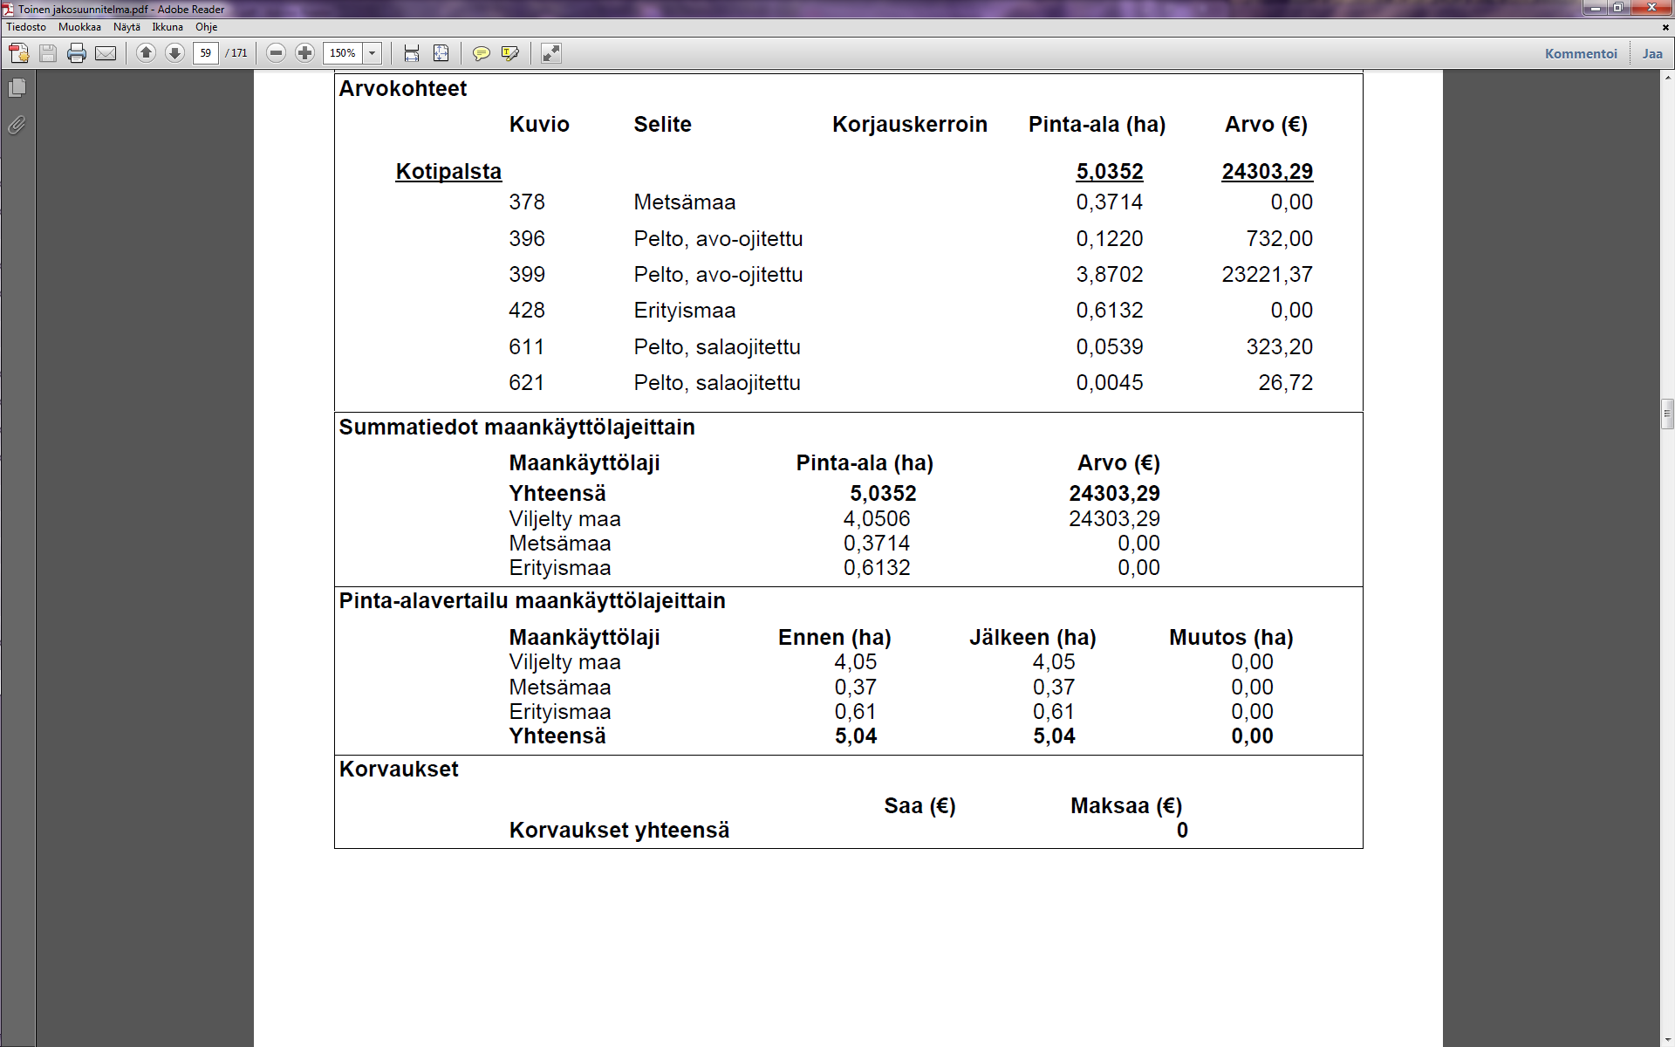1675x1047 pixels.
Task: Click Pinta-alavertailu maankäyttölajeittain heading
Action: [x=532, y=601]
